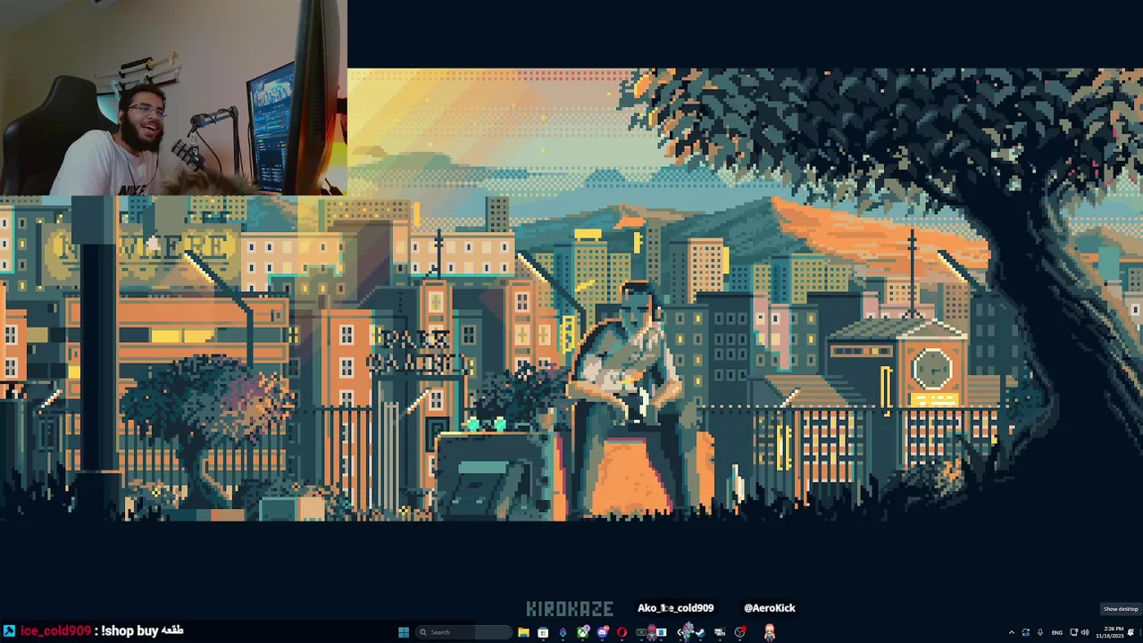Viewport: 1143px width, 643px height.
Task: Open the network/display tray icon
Action: point(1073,632)
